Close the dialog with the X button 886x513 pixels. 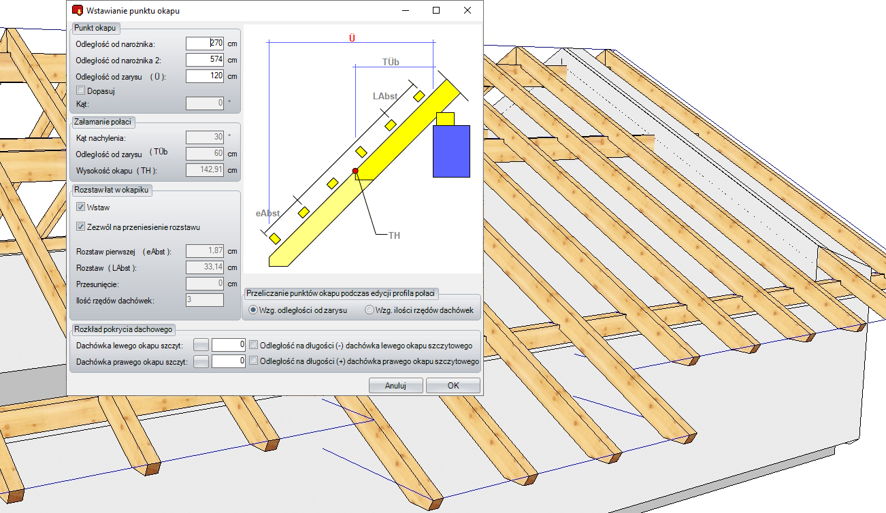(467, 11)
